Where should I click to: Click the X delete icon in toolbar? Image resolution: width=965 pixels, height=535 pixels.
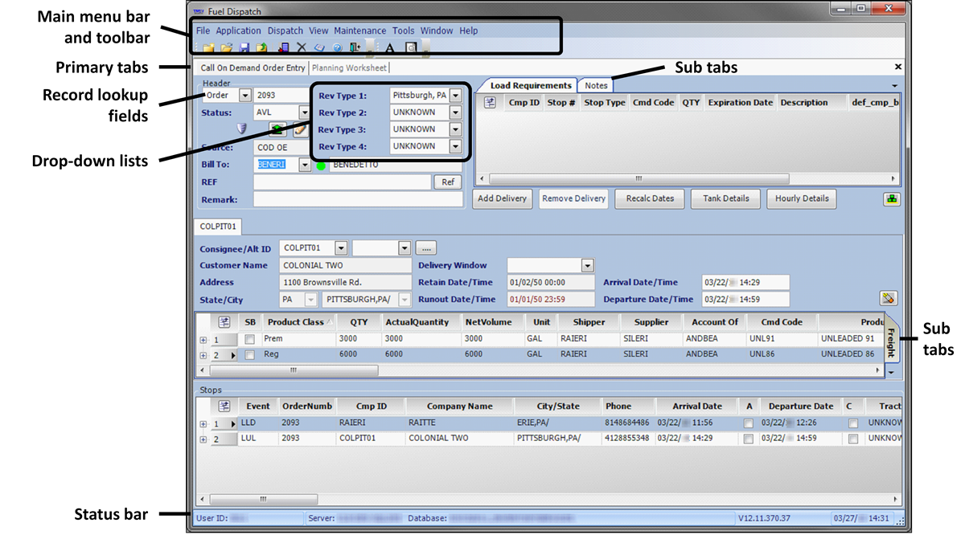[x=302, y=48]
